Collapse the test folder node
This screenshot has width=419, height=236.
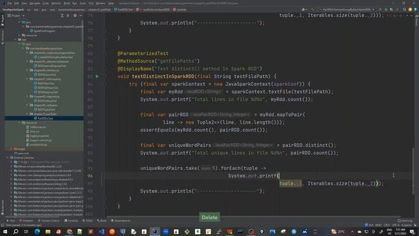[16, 39]
